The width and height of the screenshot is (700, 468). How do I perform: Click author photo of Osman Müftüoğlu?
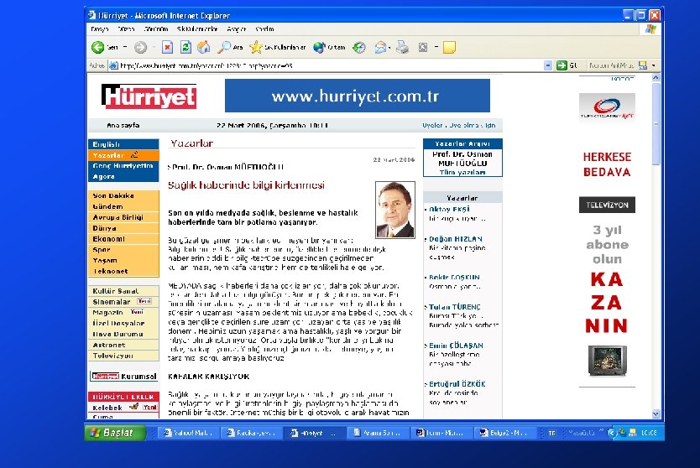pos(395,210)
